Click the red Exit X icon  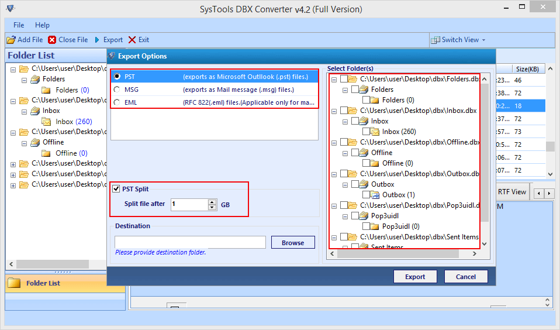tap(132, 40)
